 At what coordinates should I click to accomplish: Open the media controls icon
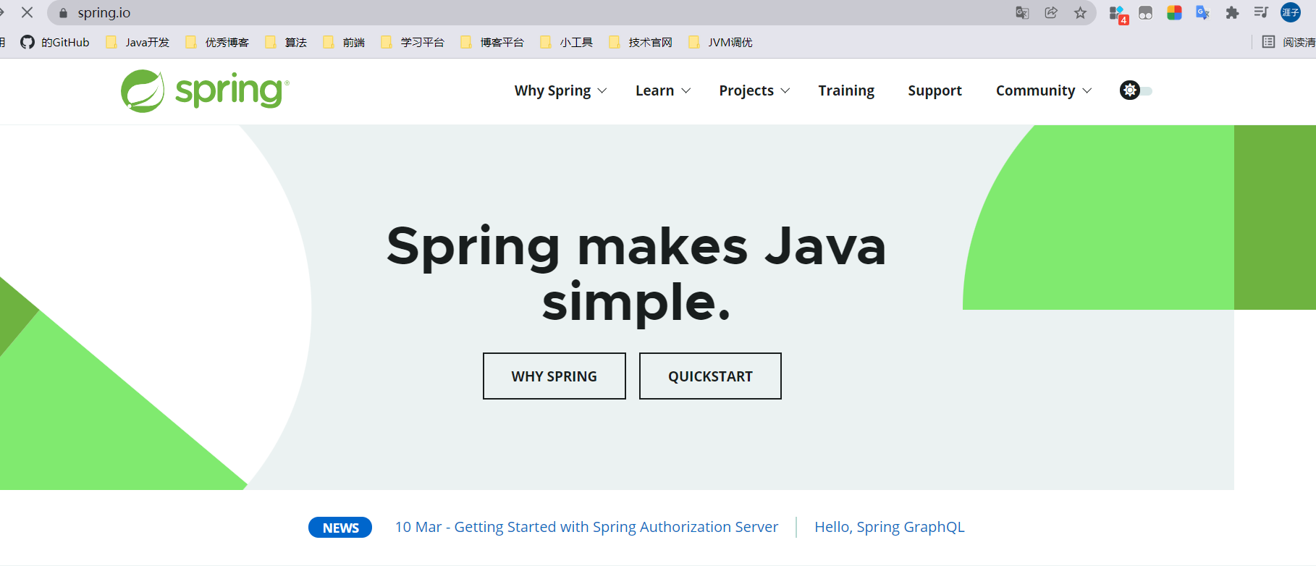click(x=1261, y=12)
